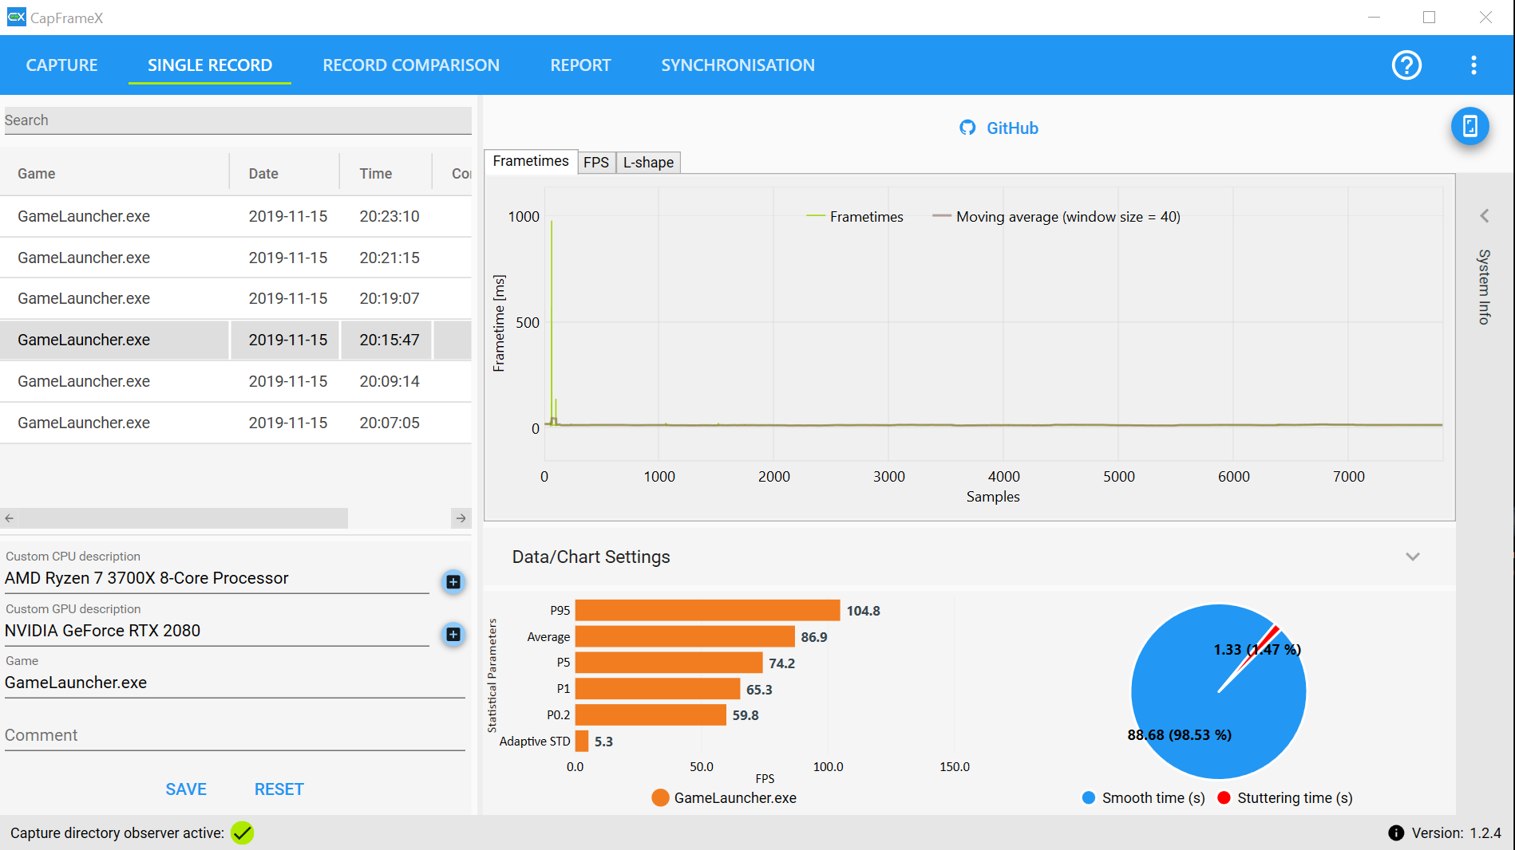Click the GitHub octocat icon
Viewport: 1515px width, 850px height.
point(967,128)
